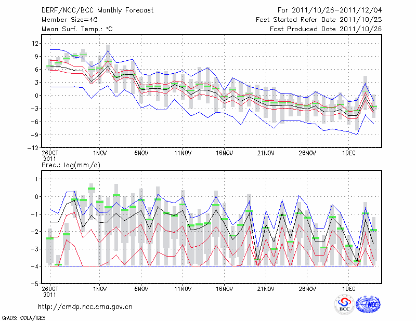416x321 pixels.
Task: Click 26OCT 2011 label under precipitation chart
Action: [x=50, y=291]
